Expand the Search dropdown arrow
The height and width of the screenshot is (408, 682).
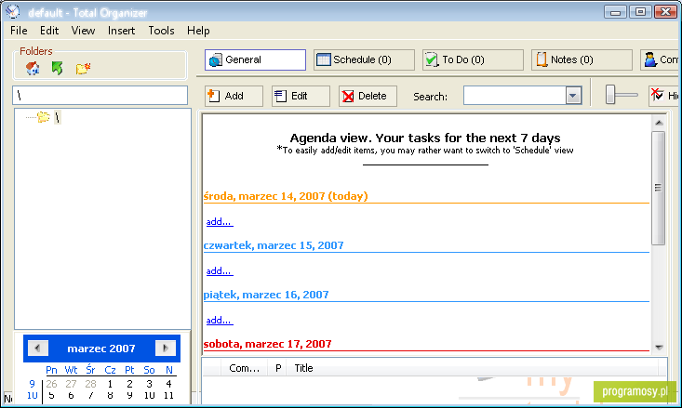click(x=573, y=96)
